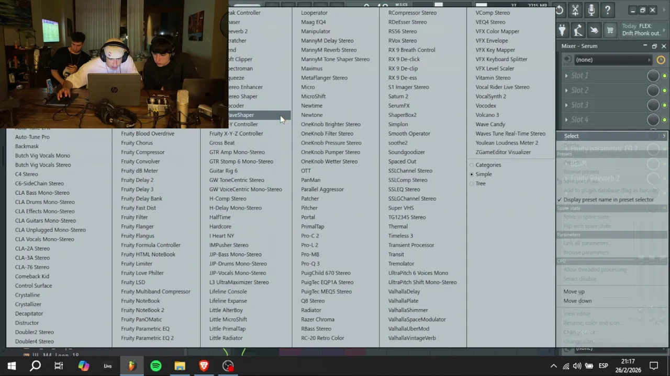This screenshot has width=670, height=376.
Task: Click the volume speaker tray icon
Action: 577,366
